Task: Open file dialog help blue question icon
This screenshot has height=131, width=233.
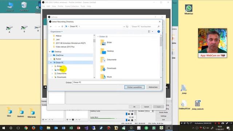Action: (159, 32)
